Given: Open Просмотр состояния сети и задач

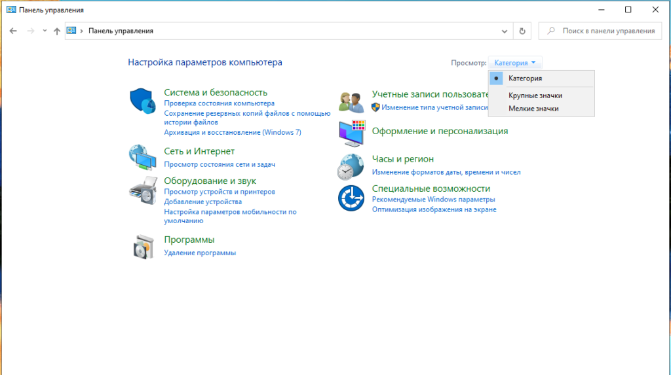Looking at the screenshot, I should 220,164.
